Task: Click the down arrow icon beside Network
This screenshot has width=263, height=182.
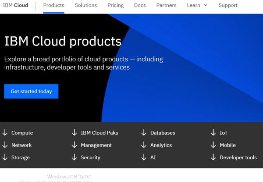Action: (x=5, y=145)
